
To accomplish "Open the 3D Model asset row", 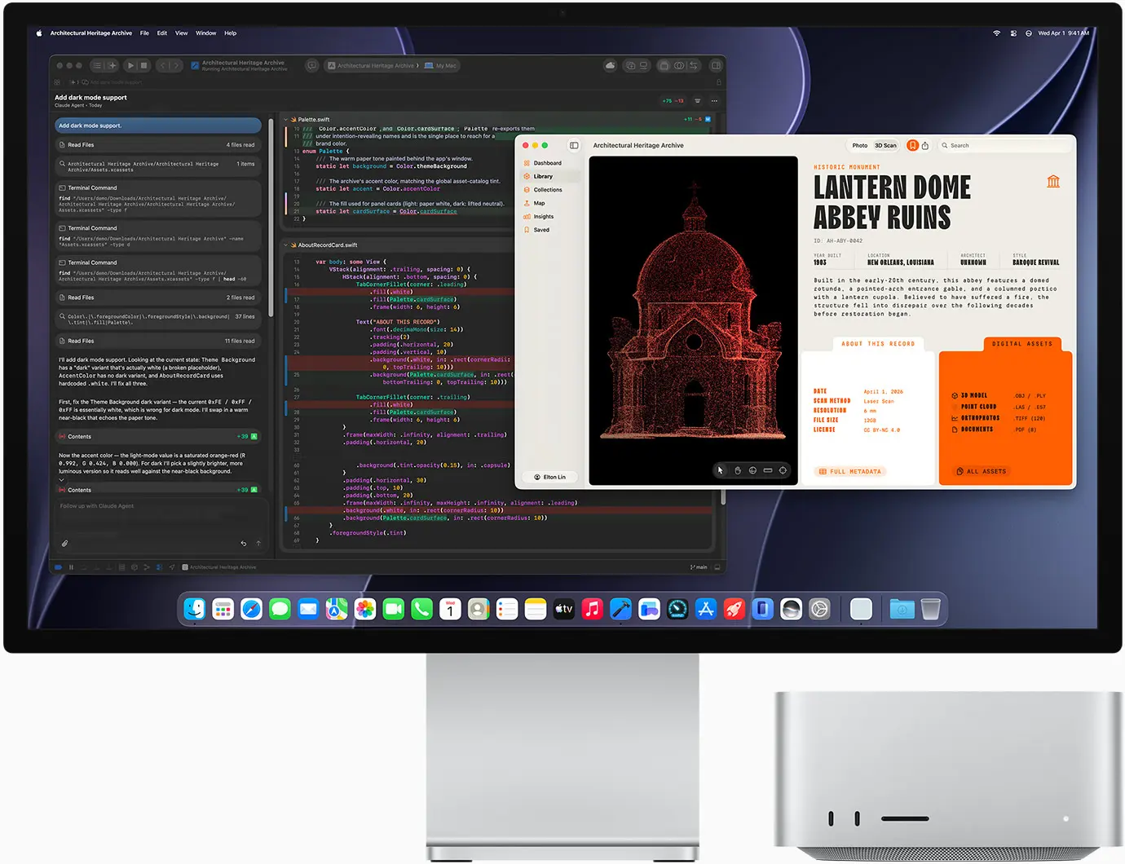I will (x=999, y=395).
